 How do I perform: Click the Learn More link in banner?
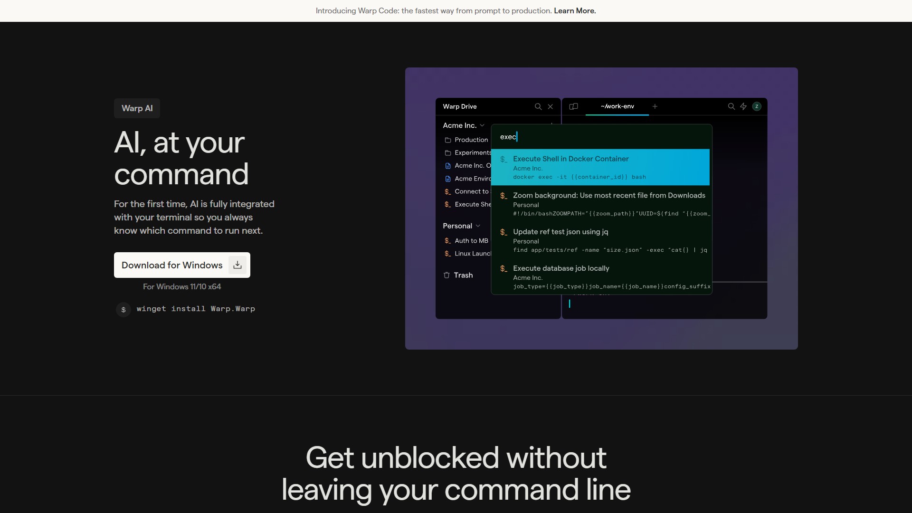[x=575, y=11]
